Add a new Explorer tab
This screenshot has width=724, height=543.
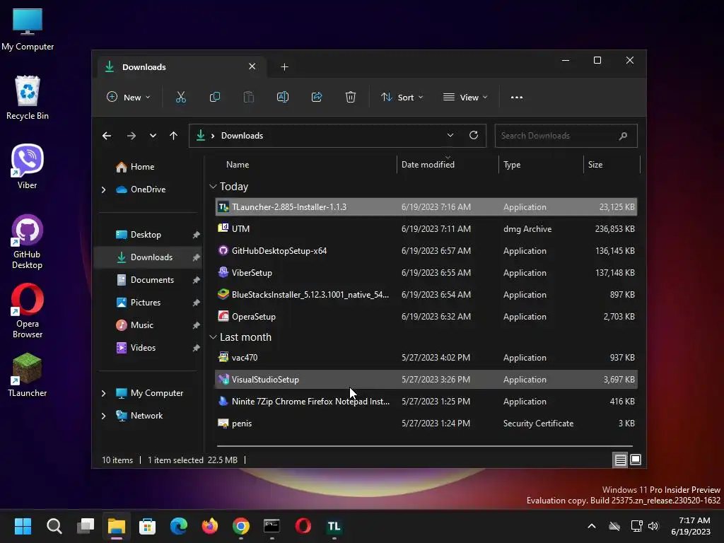tap(284, 67)
